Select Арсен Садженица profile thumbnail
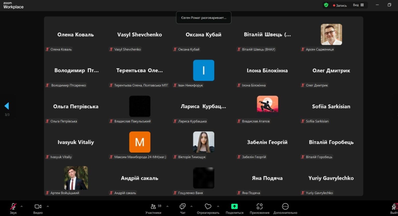Viewport: 398px width, 216px height. (x=331, y=34)
